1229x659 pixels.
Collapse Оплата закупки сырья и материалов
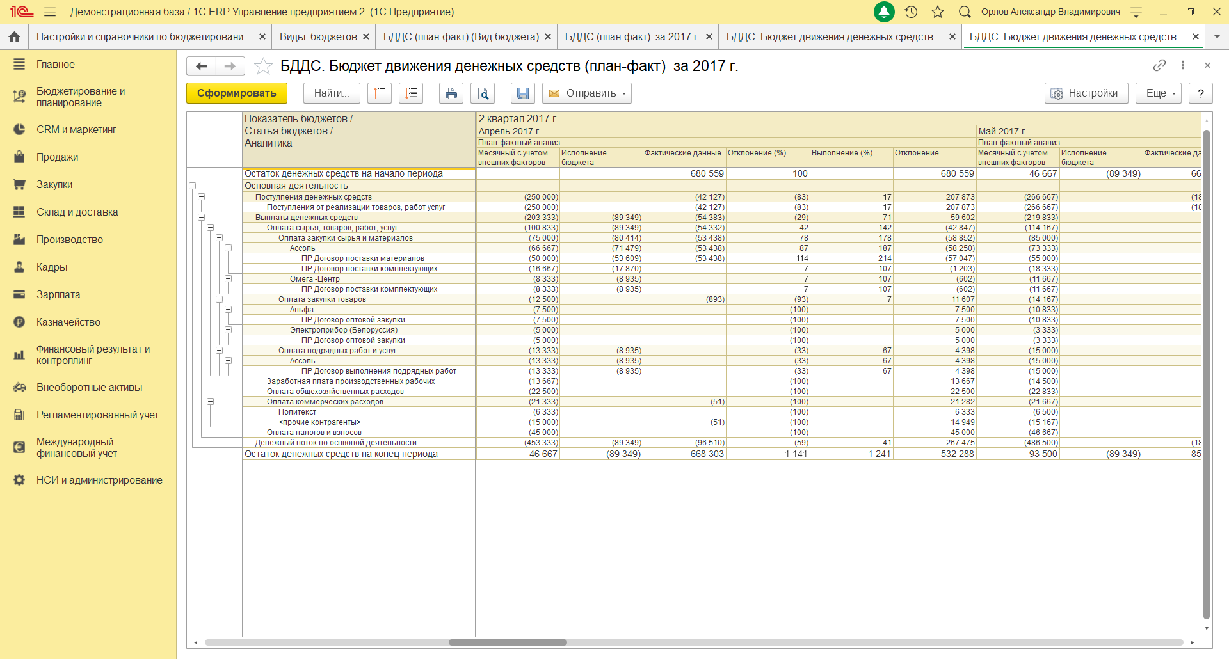point(219,238)
